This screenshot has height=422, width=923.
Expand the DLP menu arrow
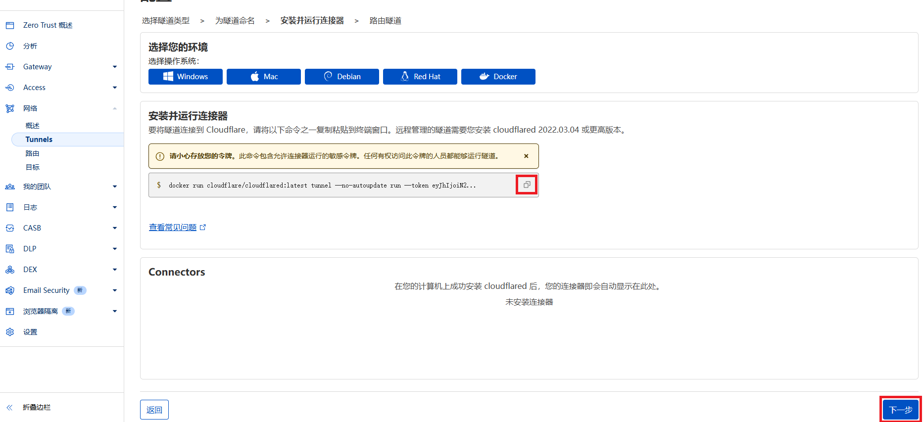(115, 249)
